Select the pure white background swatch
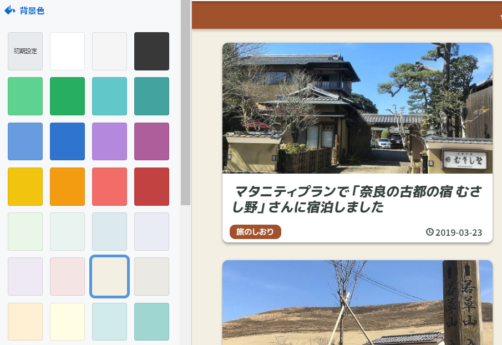This screenshot has width=502, height=345. point(67,51)
